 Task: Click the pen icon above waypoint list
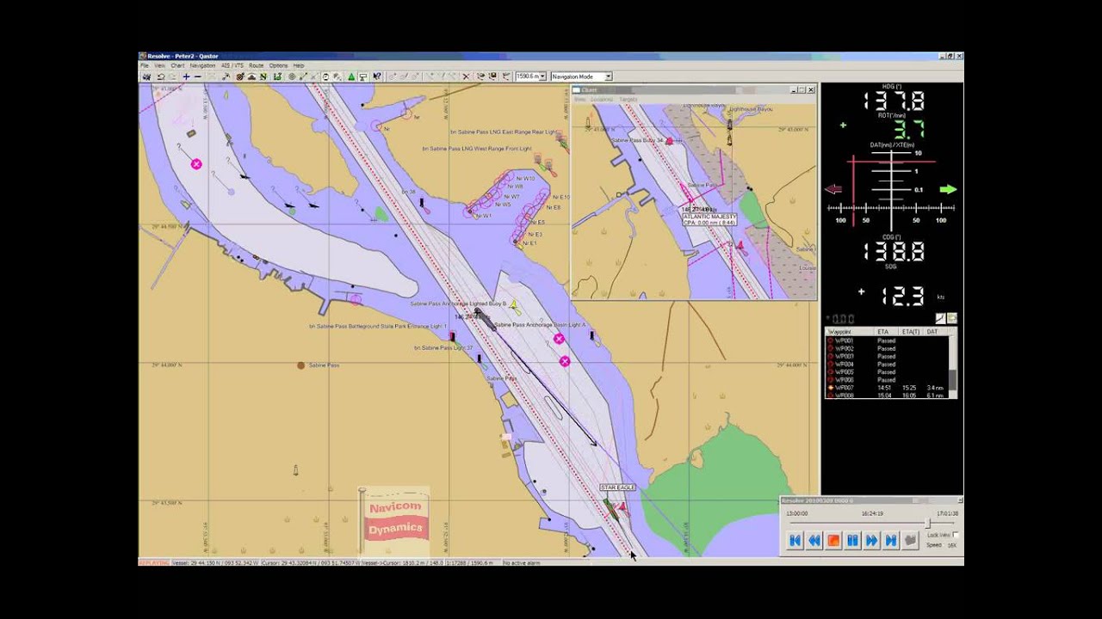(x=940, y=318)
